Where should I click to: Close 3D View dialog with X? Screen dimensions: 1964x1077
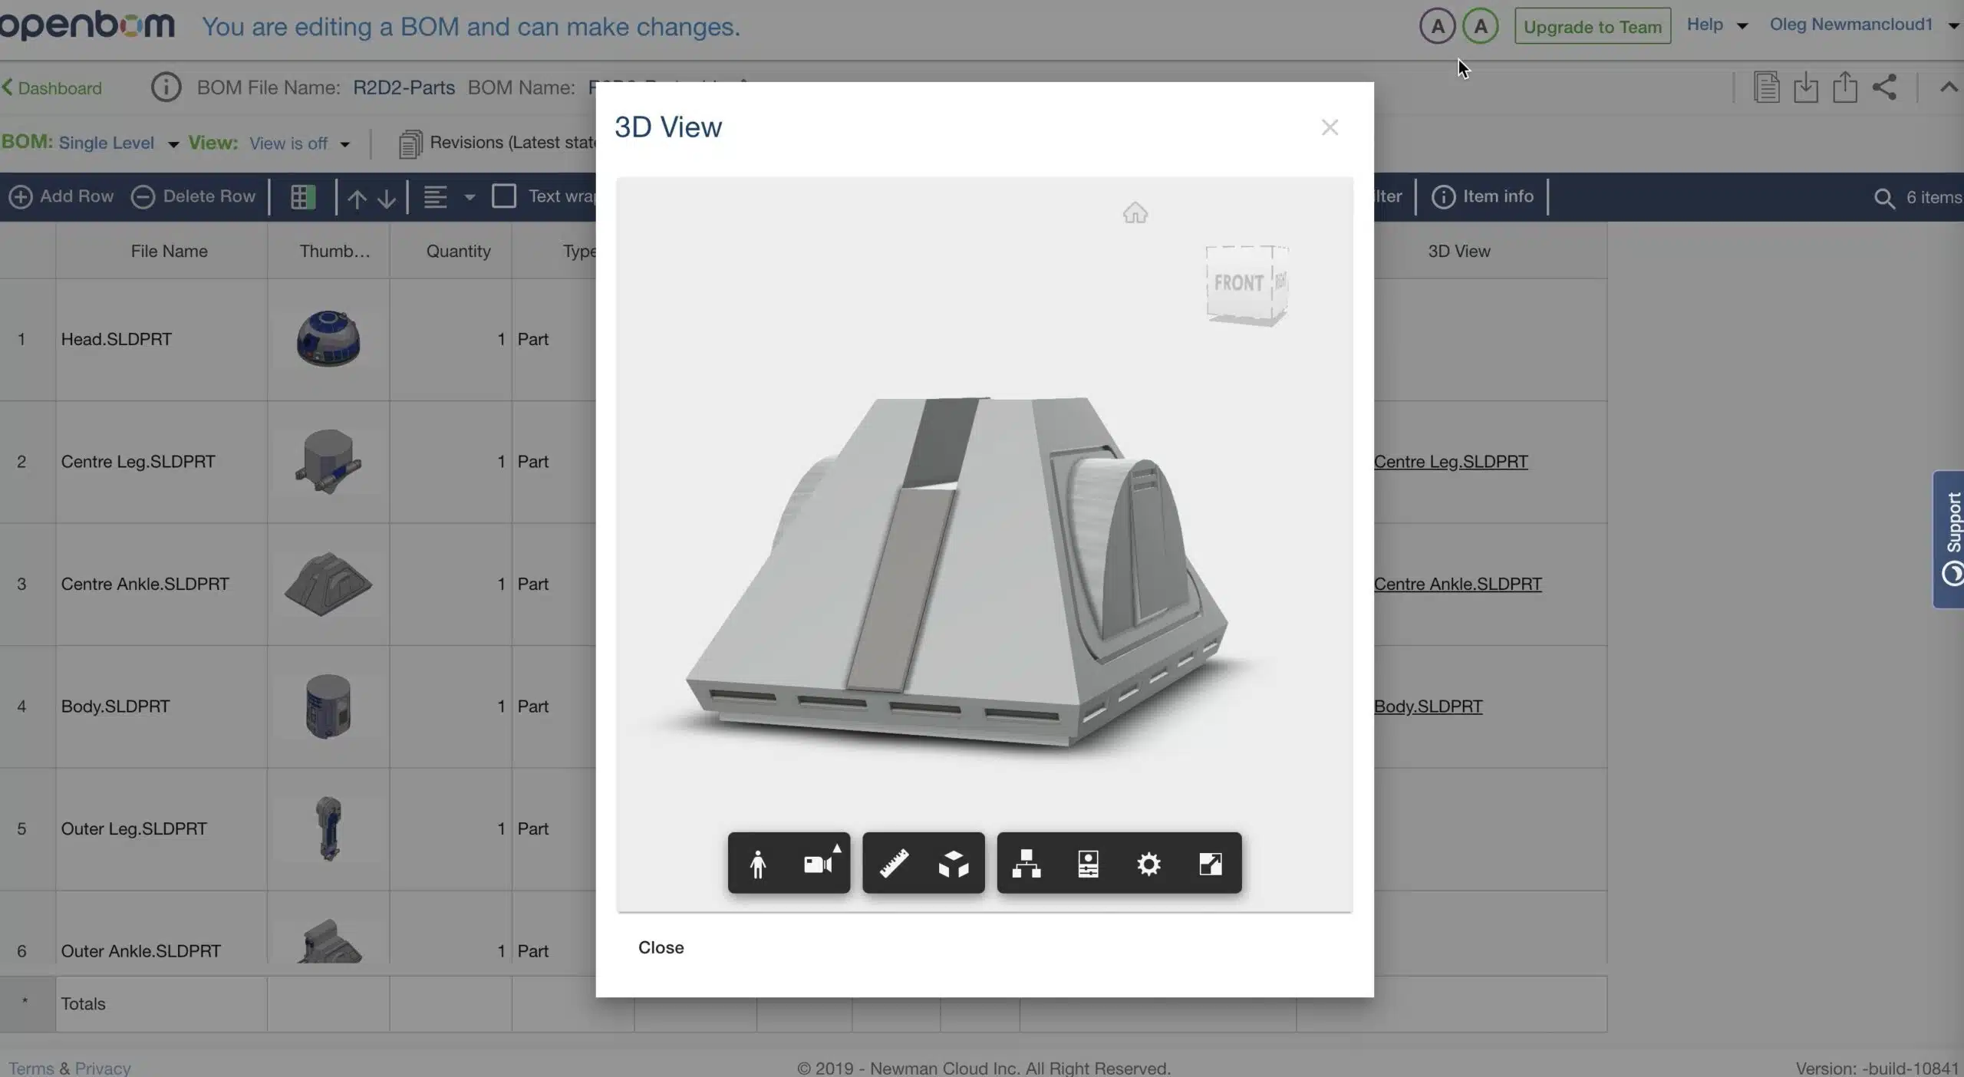1330,127
